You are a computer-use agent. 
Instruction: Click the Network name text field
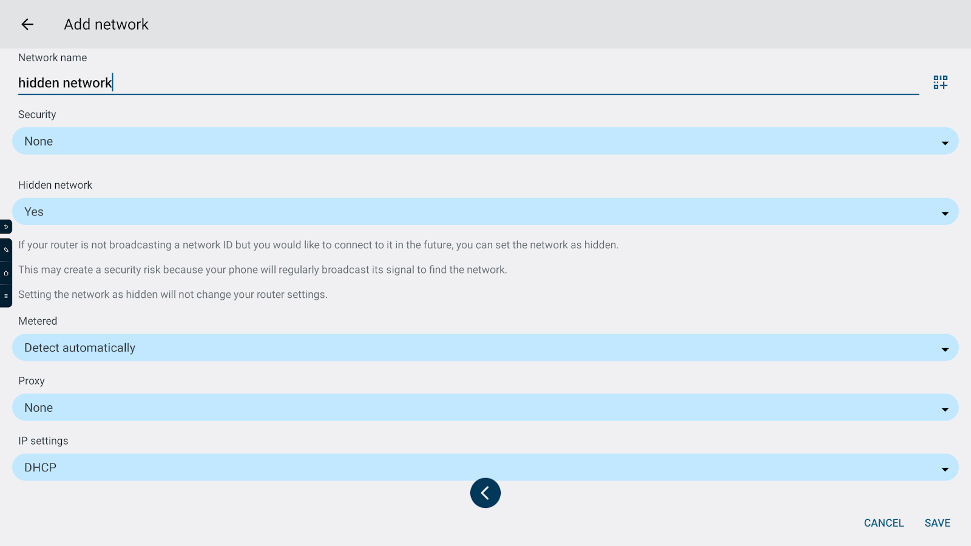pos(467,83)
